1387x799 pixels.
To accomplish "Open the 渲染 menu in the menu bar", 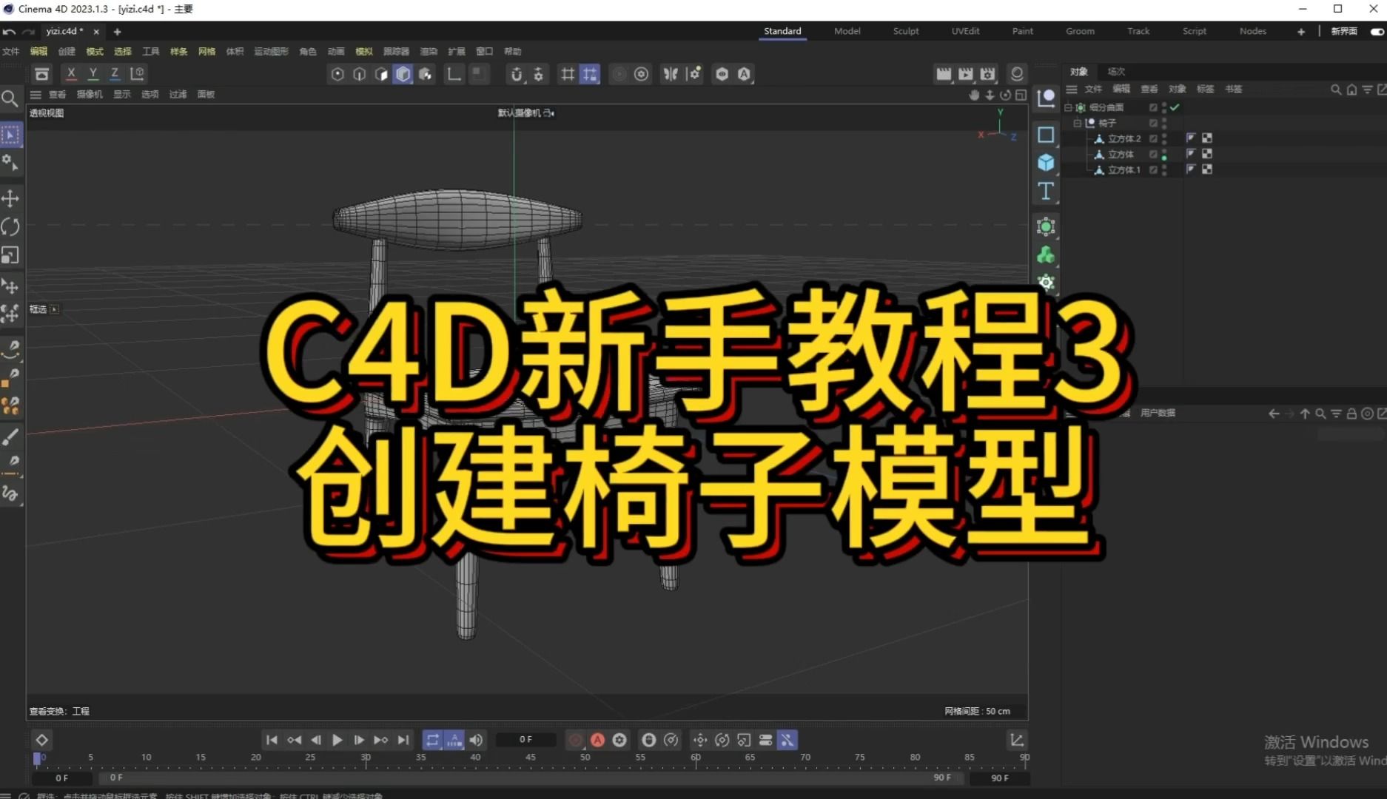I will point(429,51).
